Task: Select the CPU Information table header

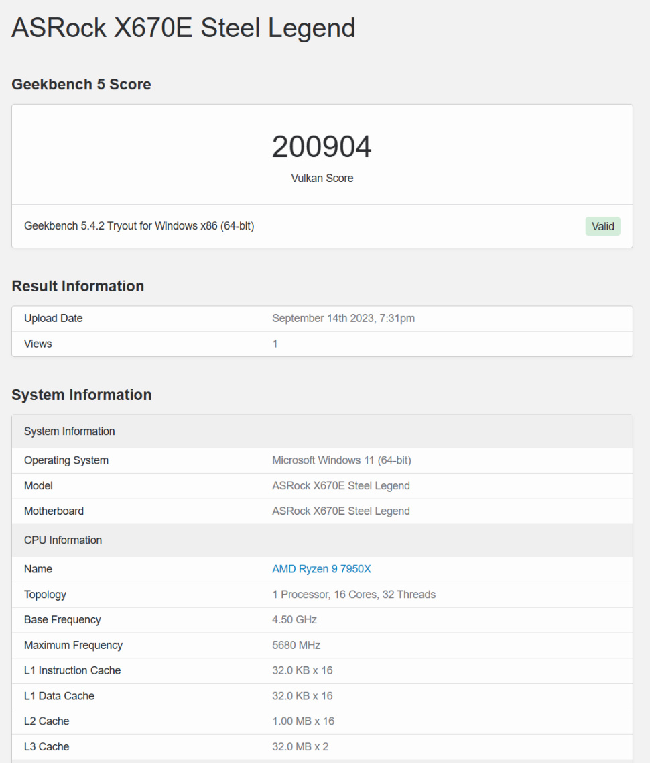Action: pos(63,540)
